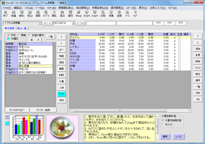
Task: Select the 献Bc toolbar icon
Action: [x=22, y=14]
